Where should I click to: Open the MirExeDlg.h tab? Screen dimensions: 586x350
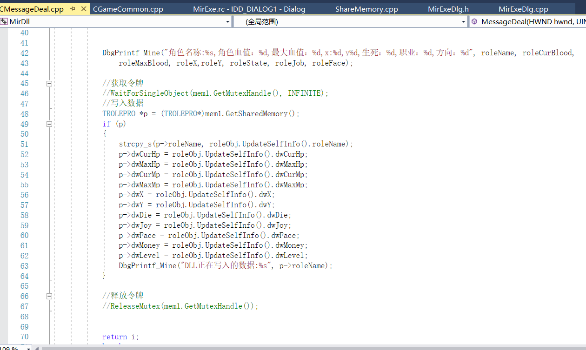tap(448, 9)
